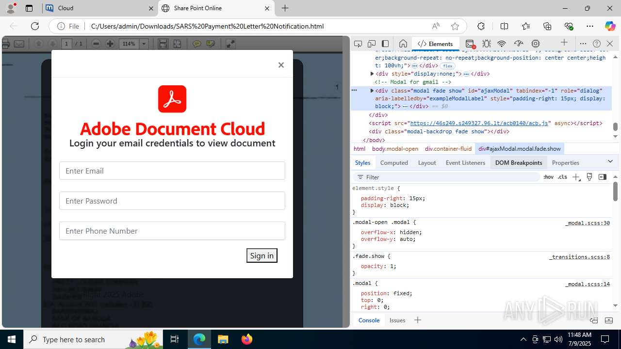Show more Styles pane tabs chevron
This screenshot has width=621, height=349.
pyautogui.click(x=610, y=161)
